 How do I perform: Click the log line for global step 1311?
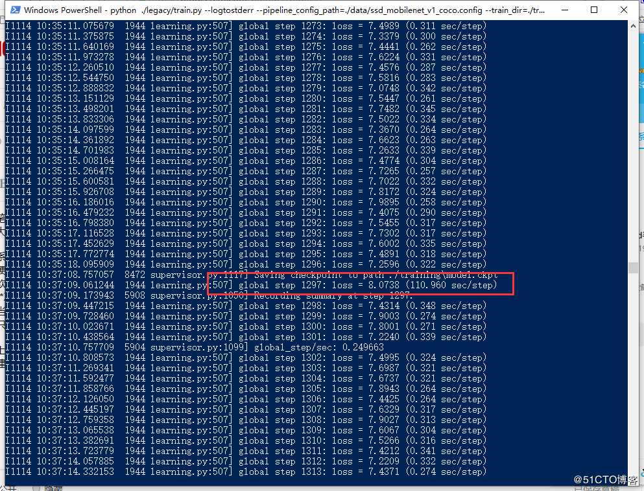click(x=246, y=450)
